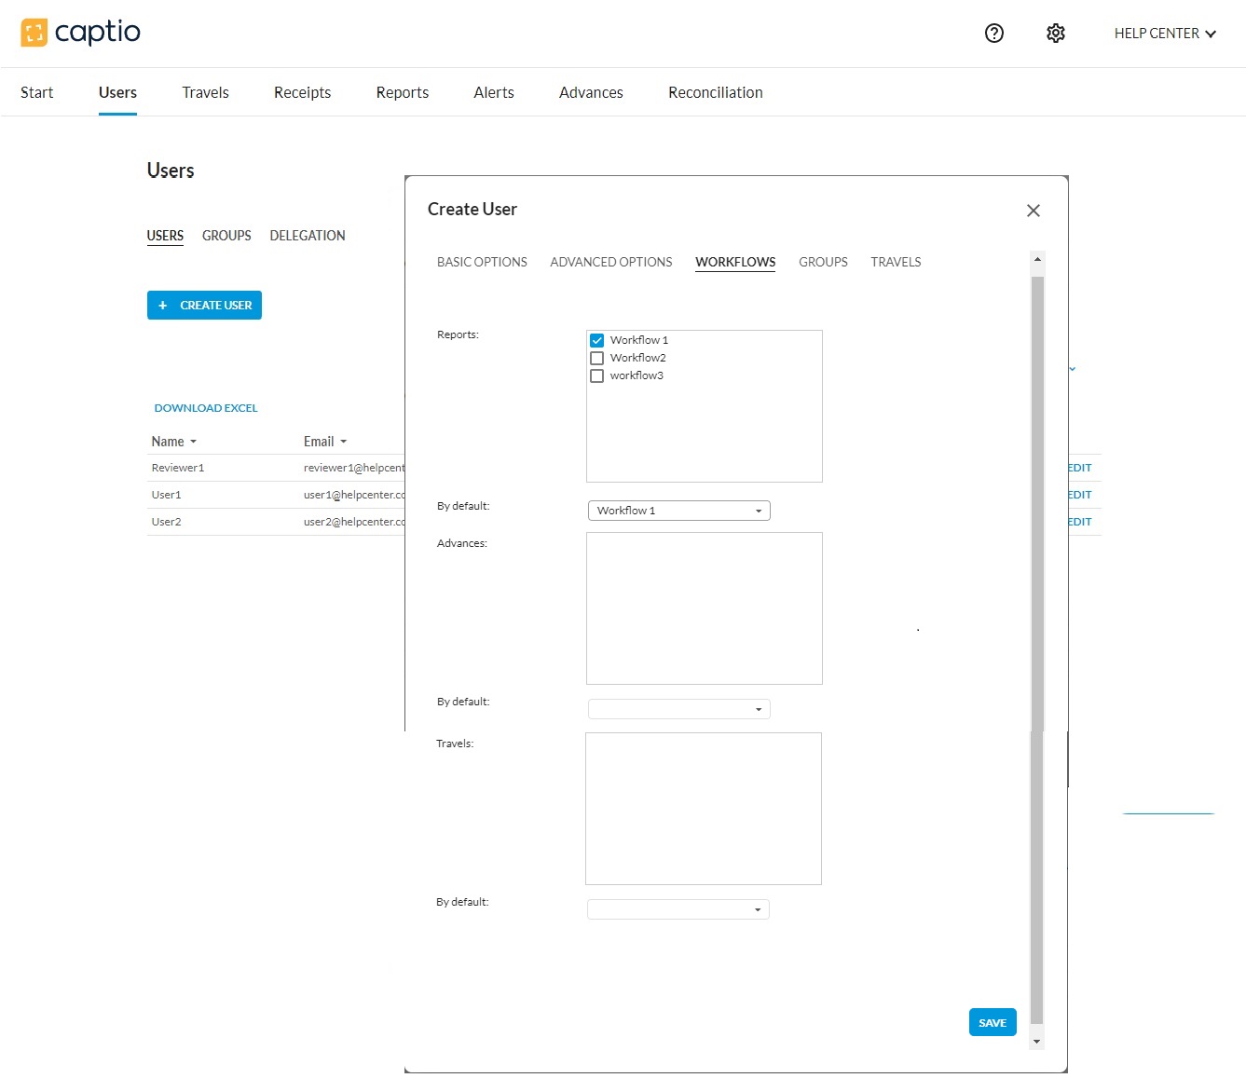1246x1078 pixels.
Task: Open the settings gear icon
Action: [x=1055, y=34]
